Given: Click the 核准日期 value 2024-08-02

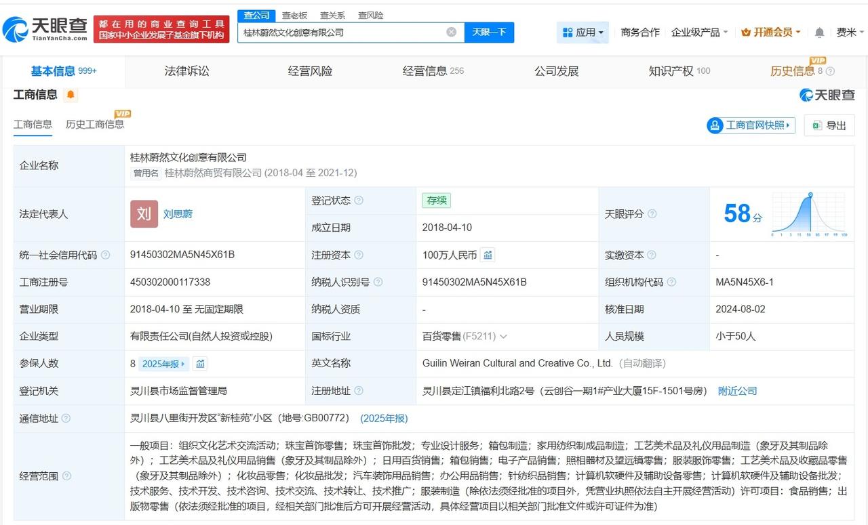Looking at the screenshot, I should (741, 309).
